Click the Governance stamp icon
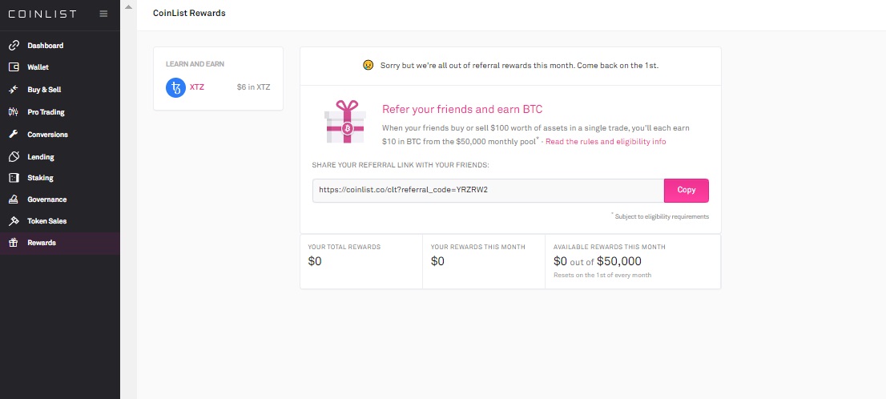 [x=14, y=199]
